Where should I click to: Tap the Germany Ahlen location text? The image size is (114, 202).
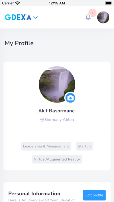coord(59,120)
